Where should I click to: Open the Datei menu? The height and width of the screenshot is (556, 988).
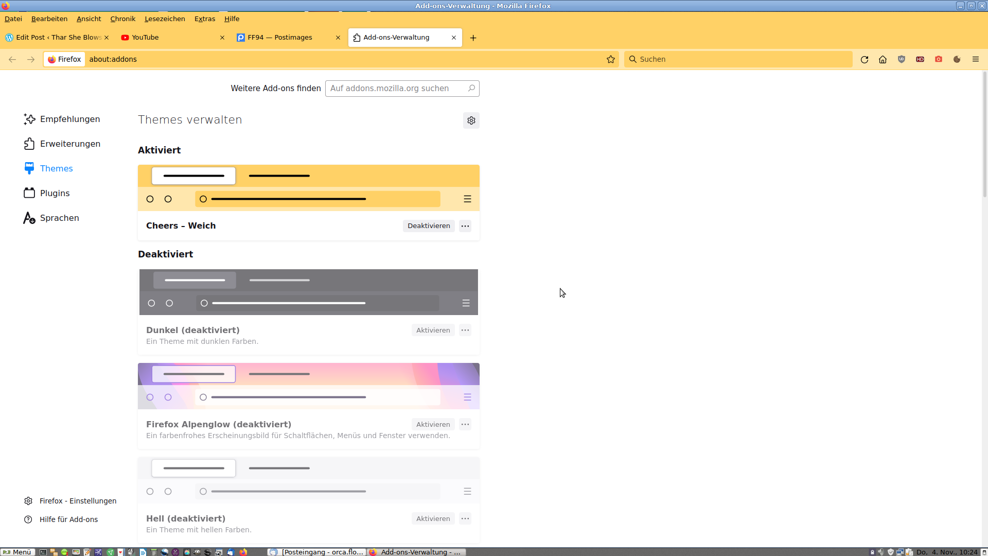tap(13, 19)
